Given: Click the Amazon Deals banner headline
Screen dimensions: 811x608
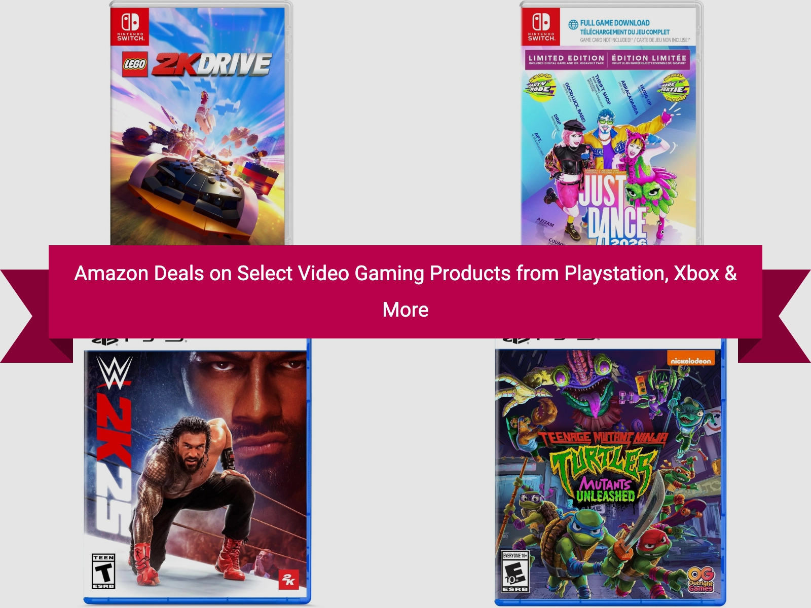Looking at the screenshot, I should click(x=405, y=291).
